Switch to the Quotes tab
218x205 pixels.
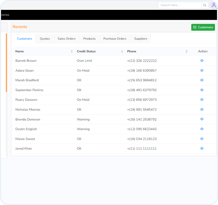[x=45, y=39]
